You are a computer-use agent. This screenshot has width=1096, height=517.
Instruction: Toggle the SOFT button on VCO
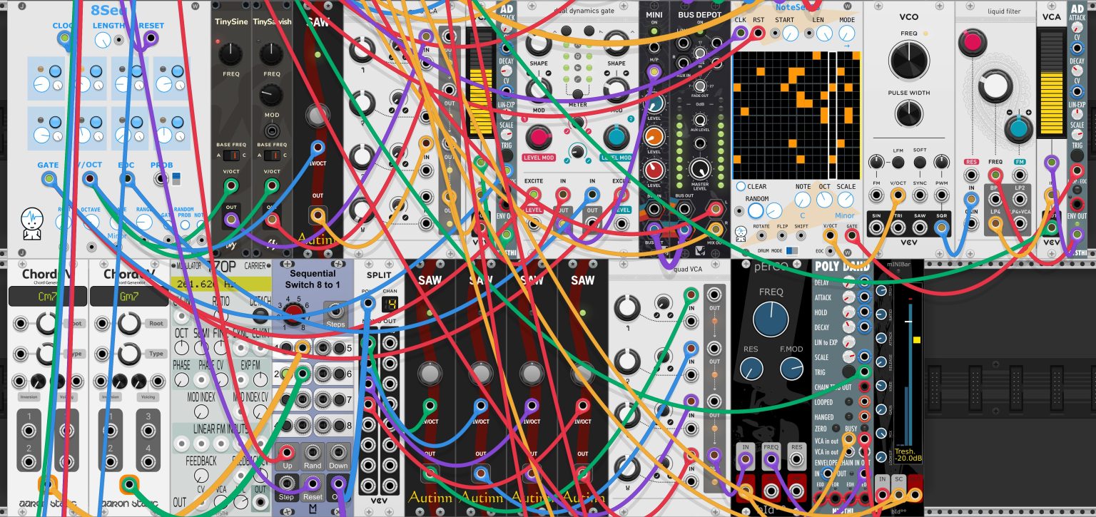pos(920,163)
